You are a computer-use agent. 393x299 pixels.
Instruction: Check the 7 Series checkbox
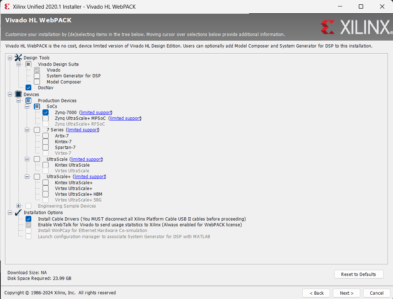coord(37,130)
